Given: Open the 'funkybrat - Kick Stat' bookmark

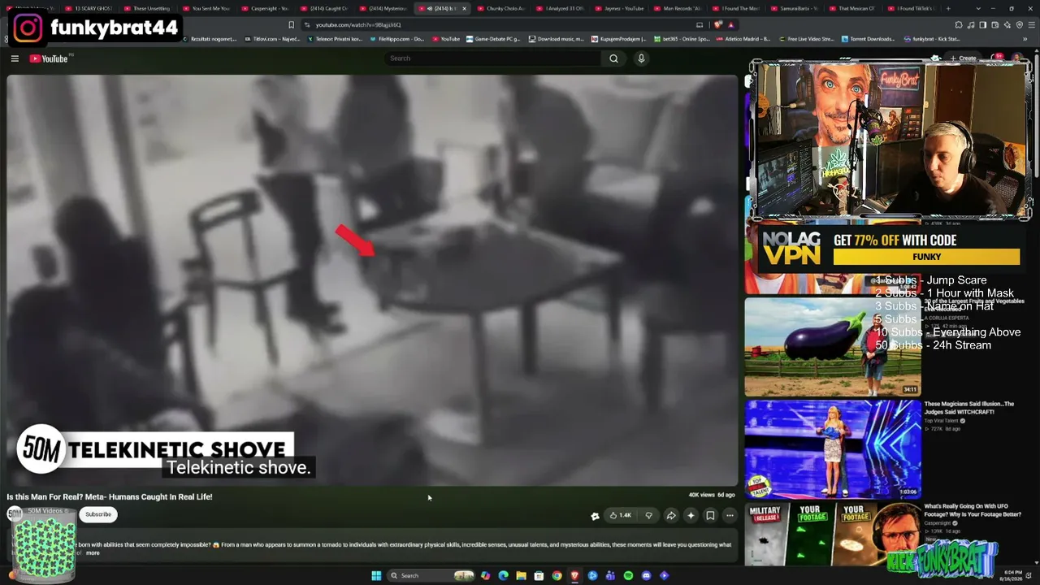Looking at the screenshot, I should point(933,39).
